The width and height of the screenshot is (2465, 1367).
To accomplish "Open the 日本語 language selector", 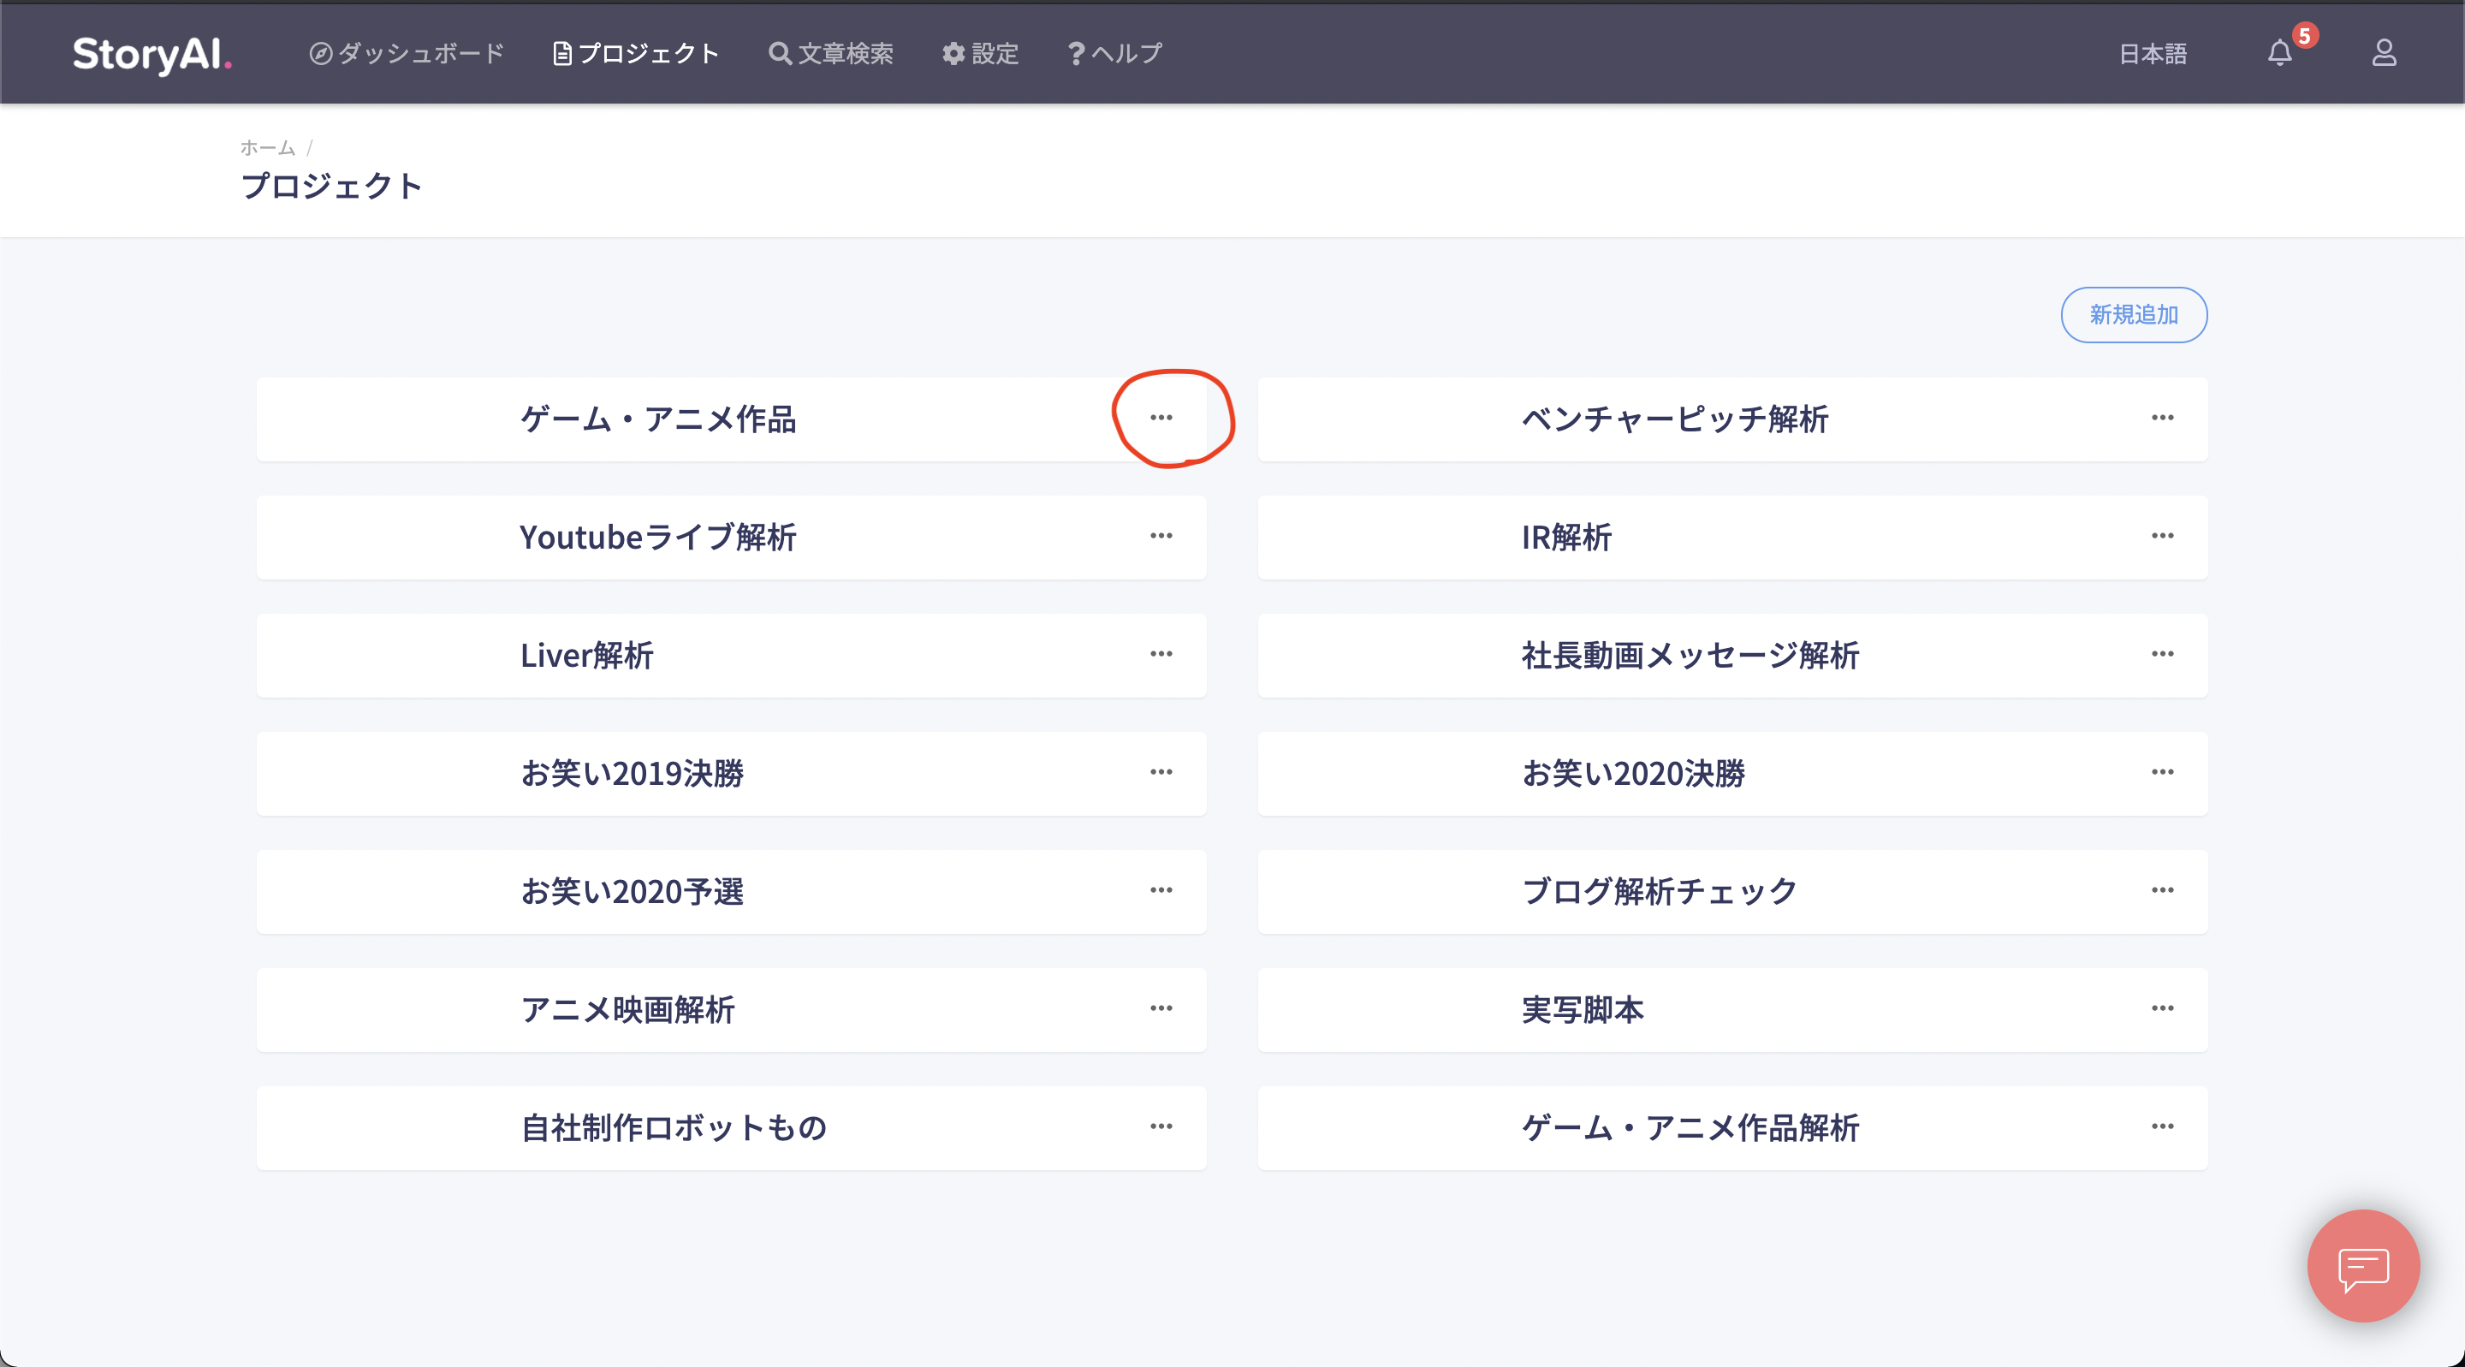I will pos(2153,54).
